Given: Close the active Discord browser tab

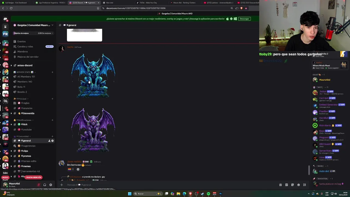Looking at the screenshot, I should [x=98, y=3].
